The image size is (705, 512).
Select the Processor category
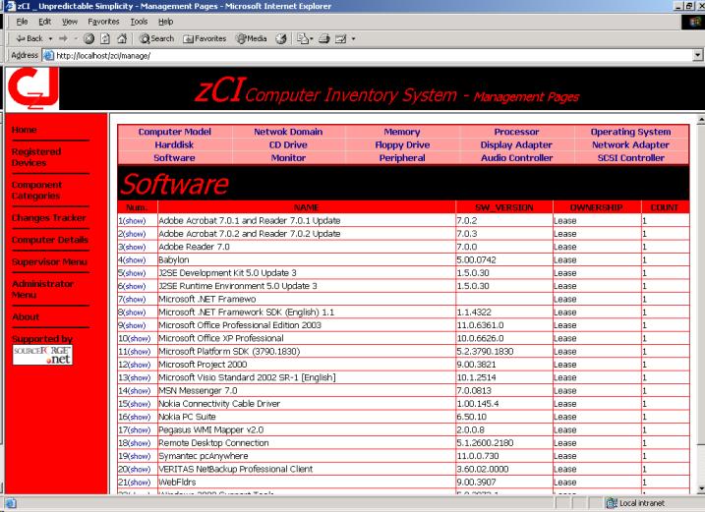click(516, 132)
